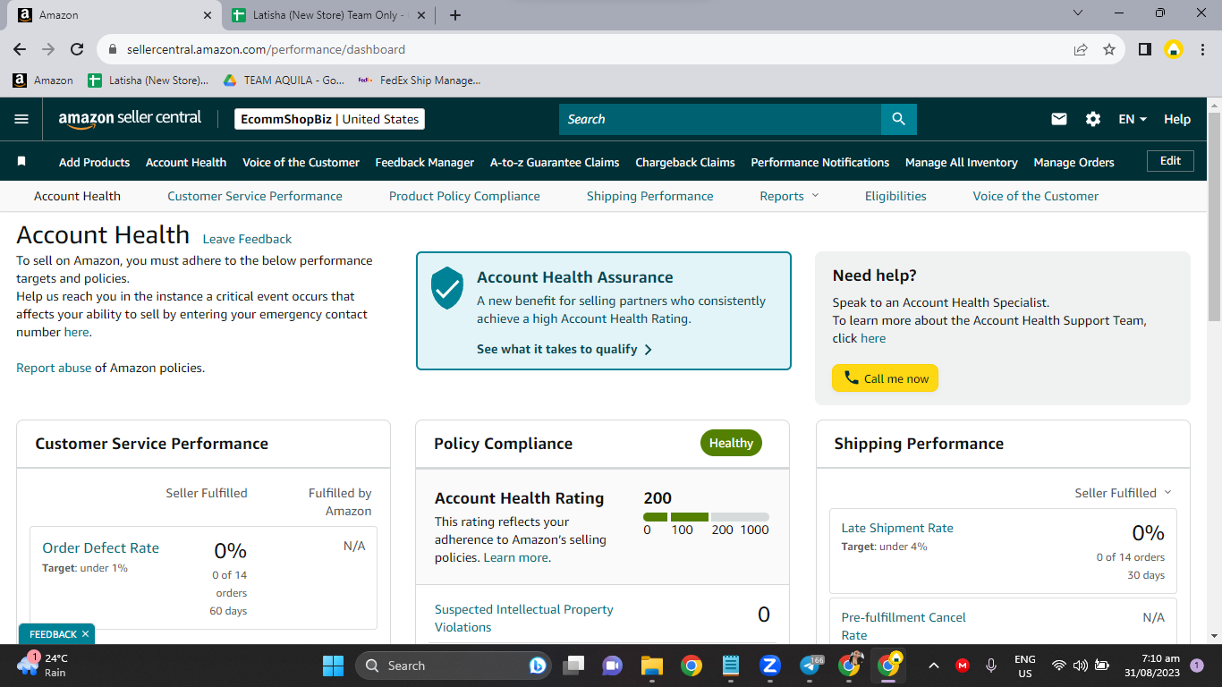Open File Explorer from taskbar
This screenshot has width=1222, height=687.
point(651,666)
